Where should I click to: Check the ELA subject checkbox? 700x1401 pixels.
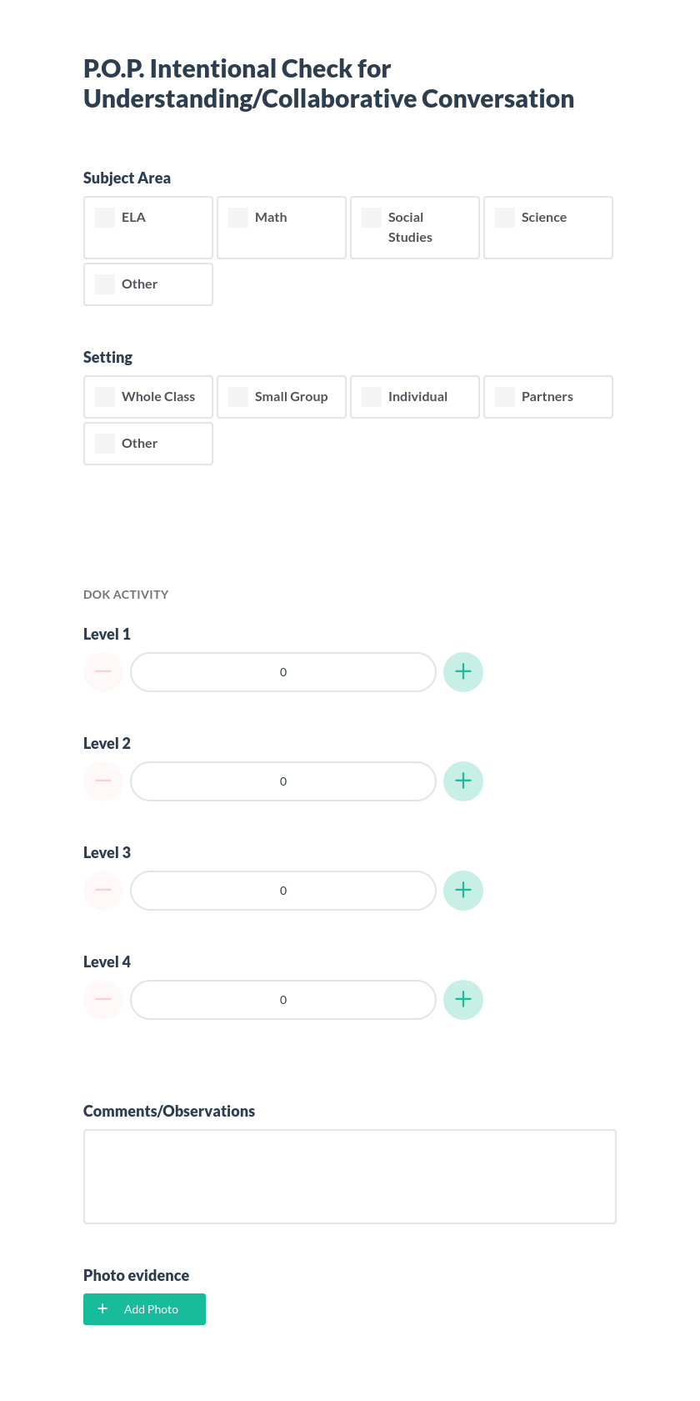click(104, 217)
